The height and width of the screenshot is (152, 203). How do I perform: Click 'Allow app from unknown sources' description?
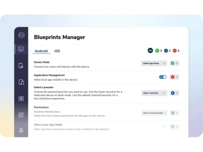point(71,129)
